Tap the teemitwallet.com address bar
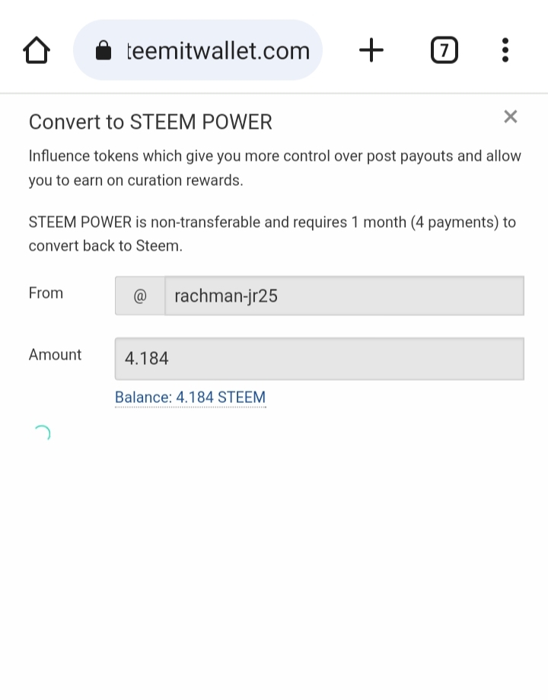Viewport: 548px width, 700px height. coord(218,51)
